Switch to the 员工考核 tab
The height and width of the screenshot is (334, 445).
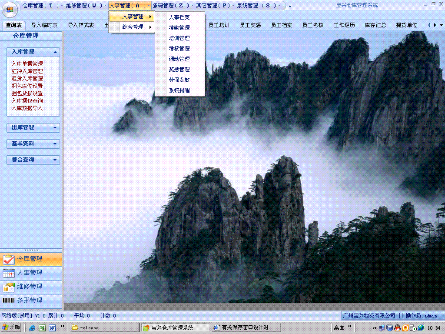tap(313, 25)
